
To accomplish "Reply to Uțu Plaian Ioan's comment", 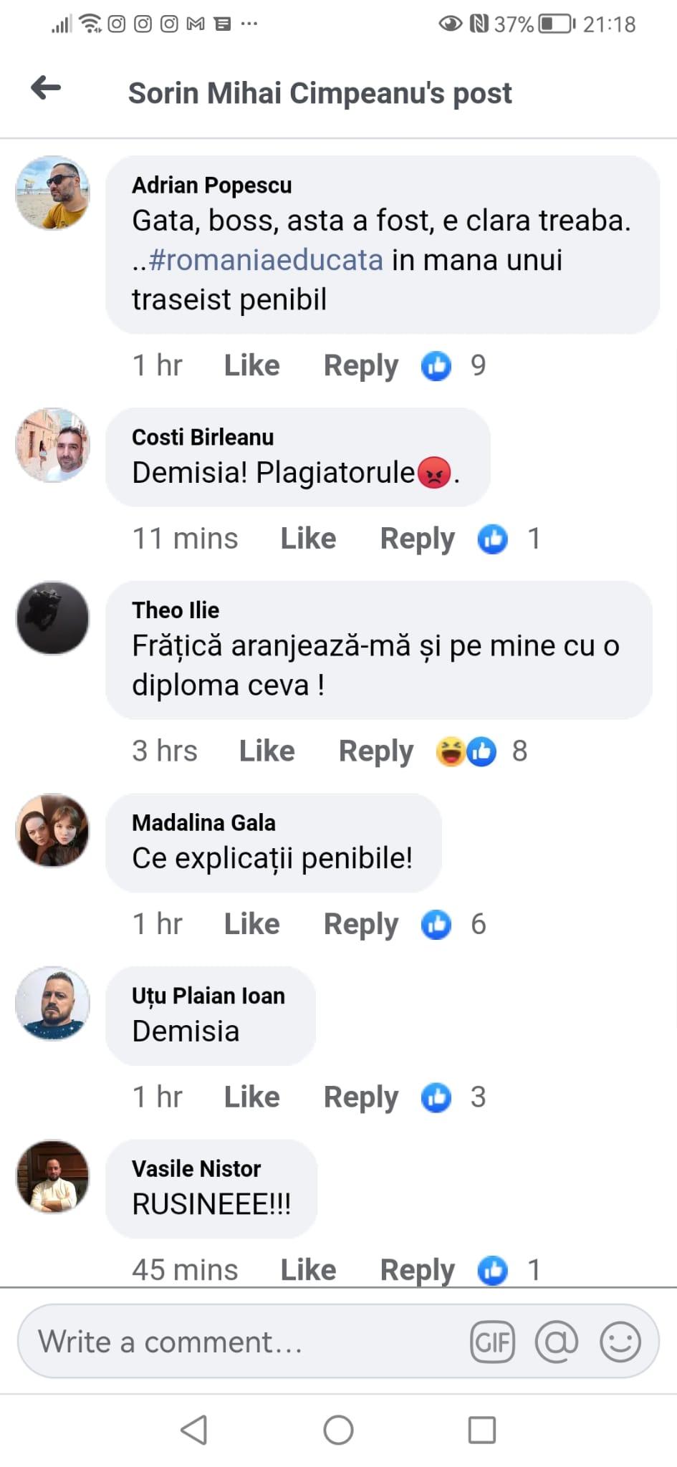I will 360,1097.
